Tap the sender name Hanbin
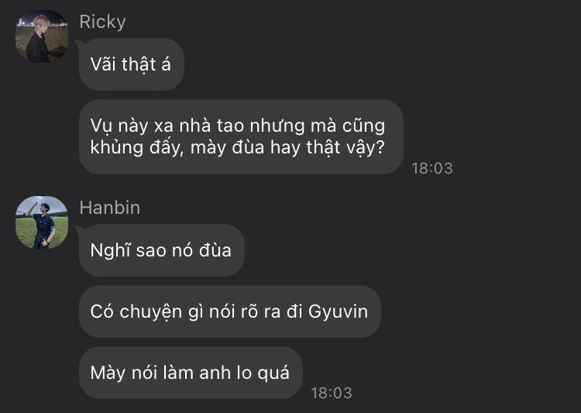Viewport: 581px width, 413px height. [110, 208]
